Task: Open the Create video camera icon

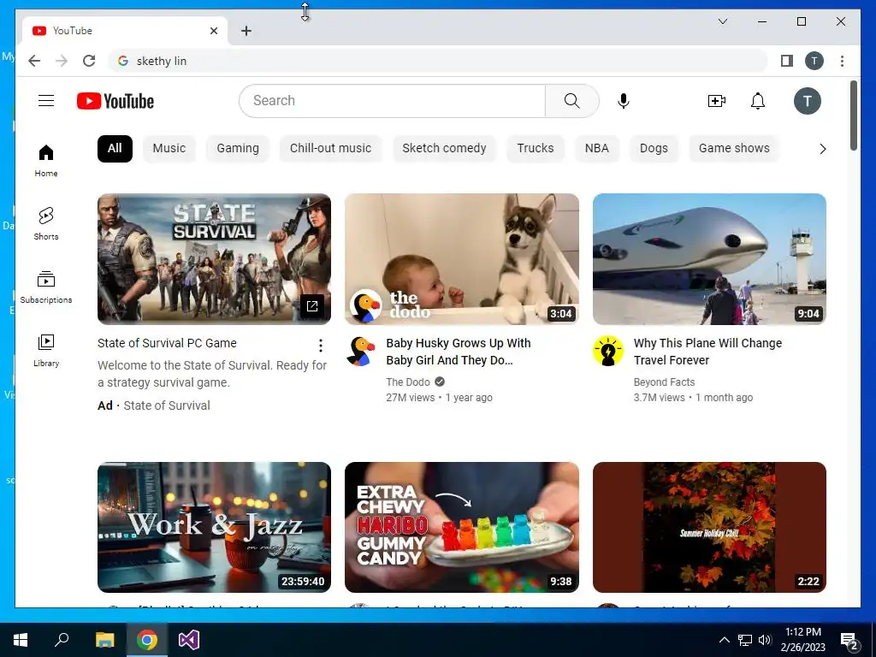Action: [716, 101]
